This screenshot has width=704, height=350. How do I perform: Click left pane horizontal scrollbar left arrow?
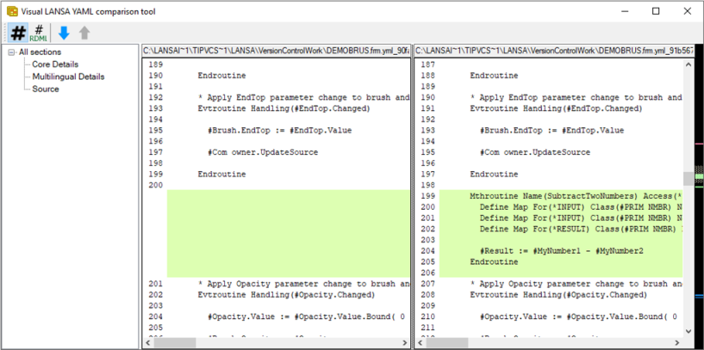pyautogui.click(x=147, y=343)
